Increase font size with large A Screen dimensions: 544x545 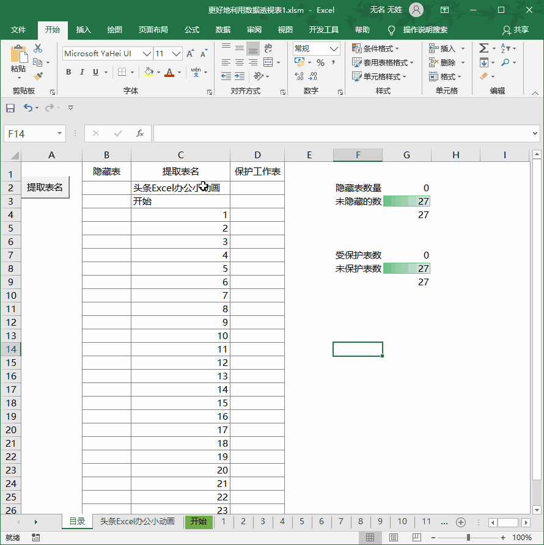[x=190, y=54]
